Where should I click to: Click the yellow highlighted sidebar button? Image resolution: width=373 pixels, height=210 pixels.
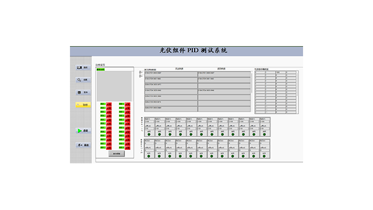point(83,105)
